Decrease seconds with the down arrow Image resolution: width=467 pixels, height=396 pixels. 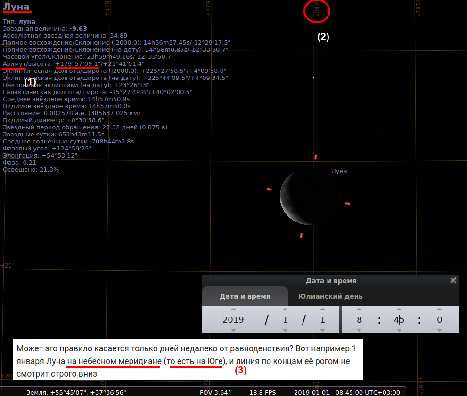click(x=439, y=330)
